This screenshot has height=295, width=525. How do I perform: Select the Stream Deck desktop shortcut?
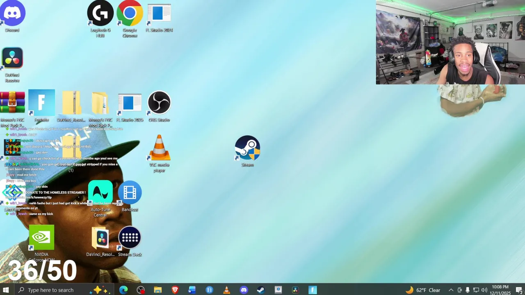pos(130,242)
